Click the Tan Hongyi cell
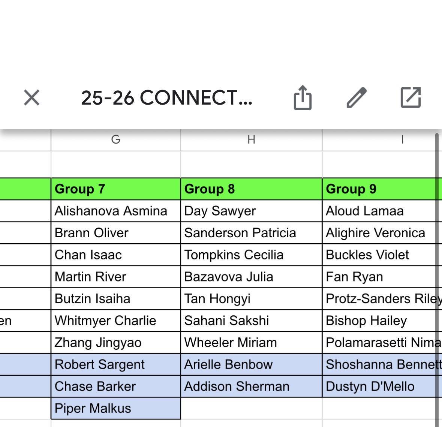Screen dimensions: 442x427 click(251, 299)
